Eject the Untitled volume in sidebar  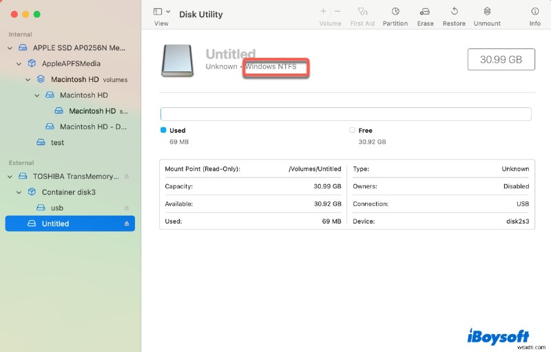[x=127, y=223]
